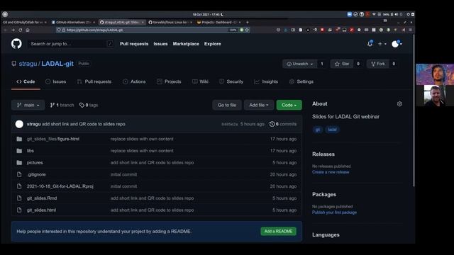Click the ladal topic tag
The height and width of the screenshot is (255, 454).
click(x=333, y=130)
